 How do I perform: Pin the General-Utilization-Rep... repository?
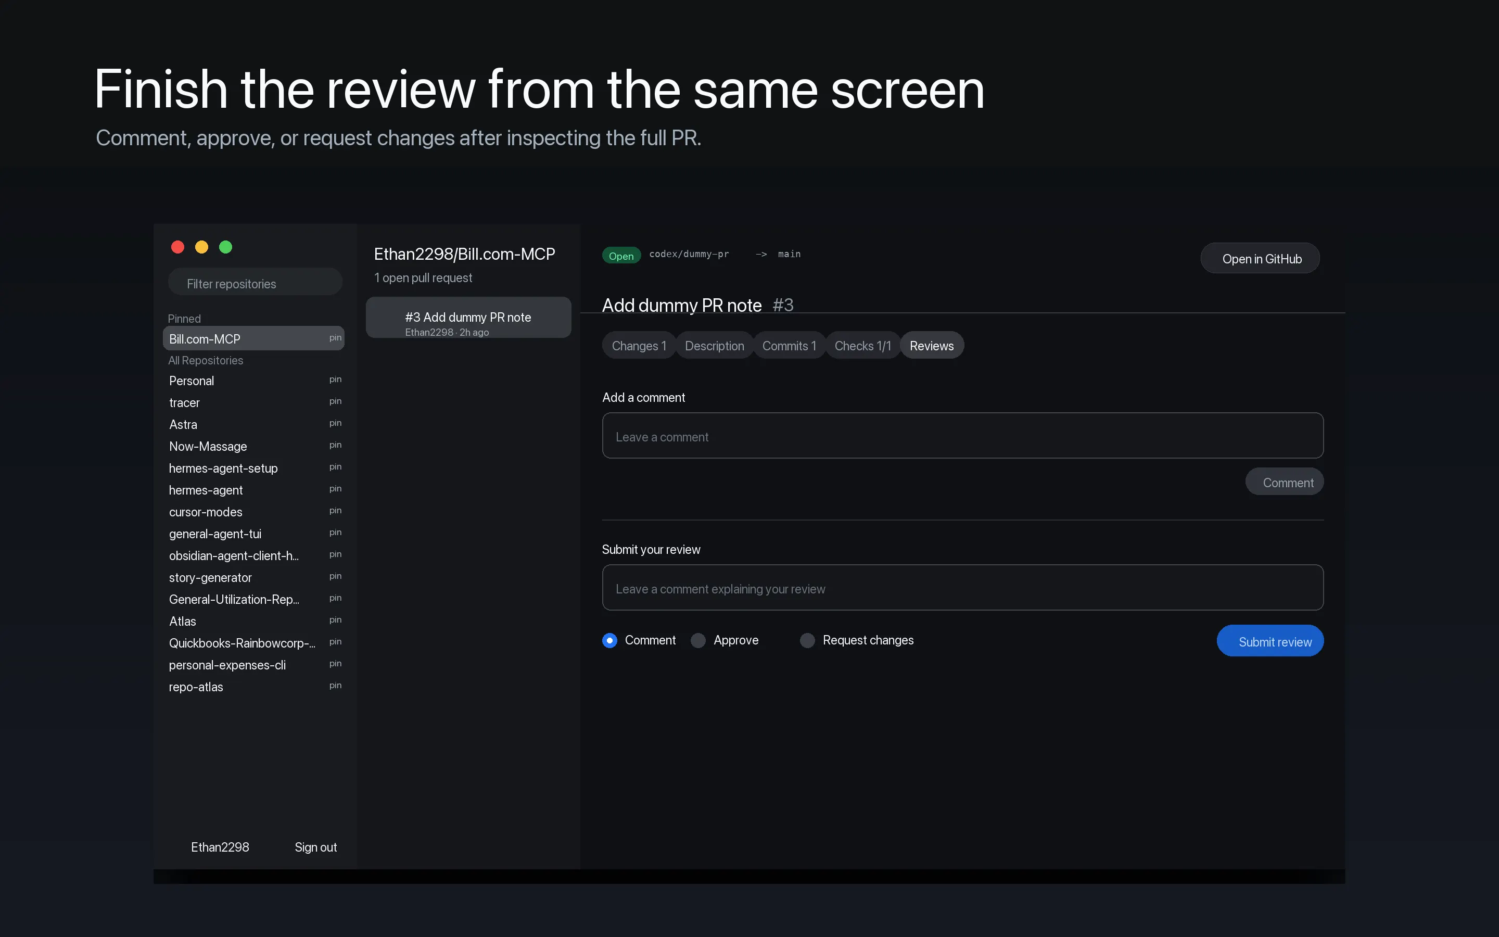tap(335, 598)
